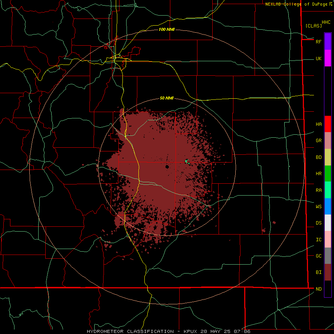Click the RA legend label
The image size is (334, 334).
tap(318, 190)
